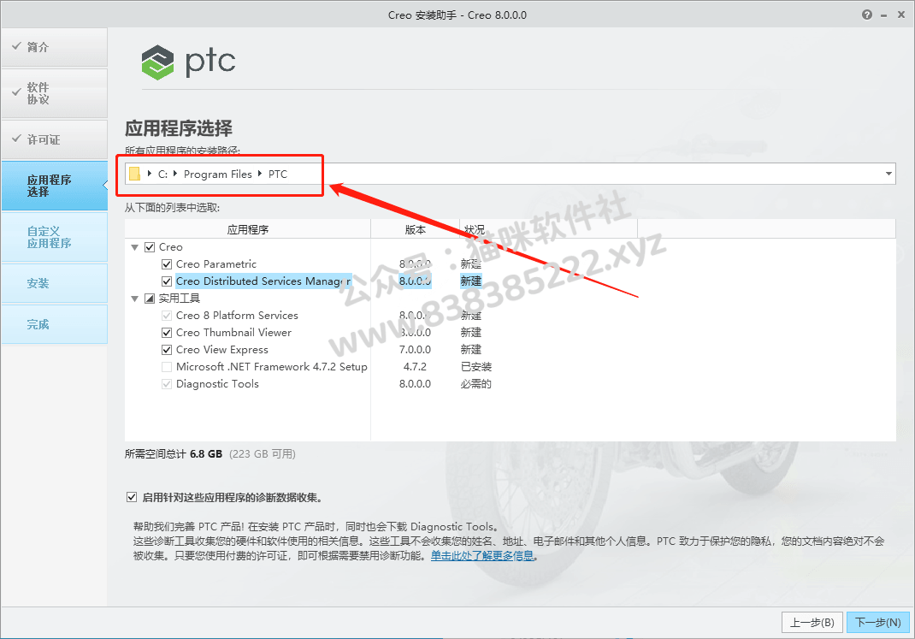
Task: Select Creo Thumbnail Viewer label
Action: click(x=233, y=333)
